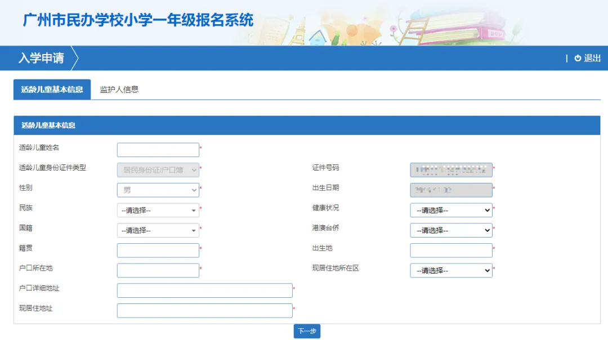The image size is (608, 340).
Task: Click the 适龄儿童身份证件类型 selector
Action: pos(158,169)
